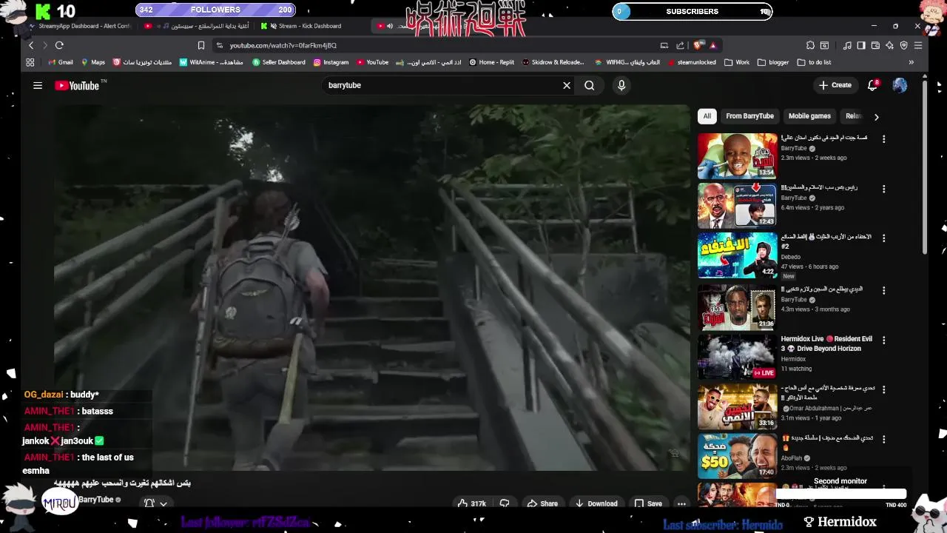
Task: Open options for the 6.4m views video
Action: point(883,190)
